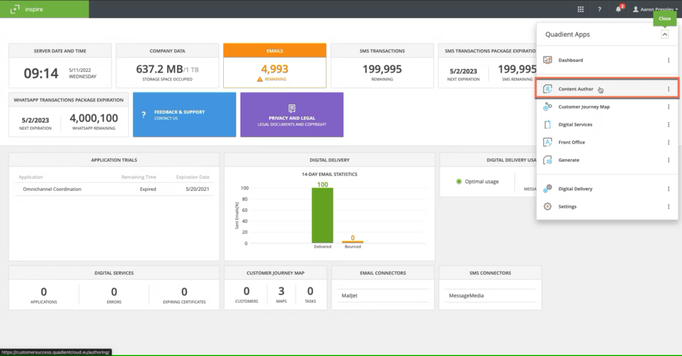Image resolution: width=682 pixels, height=356 pixels.
Task: Click the Feedback question mark icon
Action: tap(144, 114)
